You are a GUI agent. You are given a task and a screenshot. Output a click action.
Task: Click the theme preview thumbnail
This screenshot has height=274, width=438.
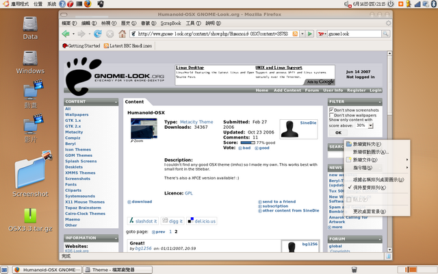pos(144,128)
